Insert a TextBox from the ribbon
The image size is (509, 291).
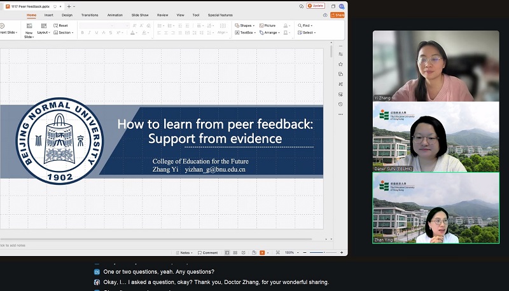tap(245, 32)
